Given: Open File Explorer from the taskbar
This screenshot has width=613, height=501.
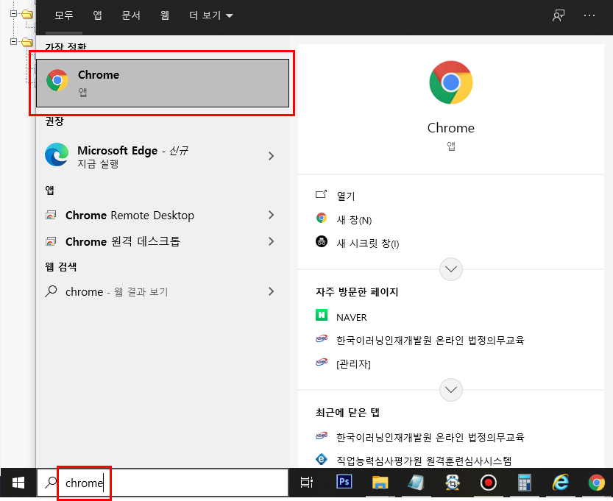Looking at the screenshot, I should tap(380, 483).
